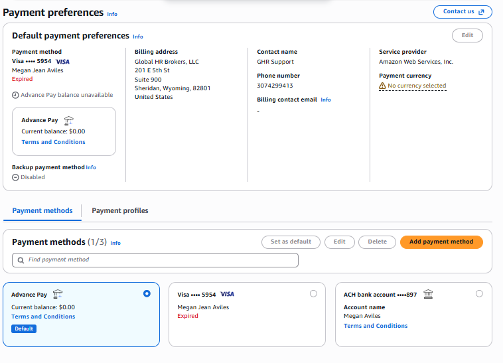The width and height of the screenshot is (503, 363).
Task: Click phone number 3074299413
Action: [275, 86]
